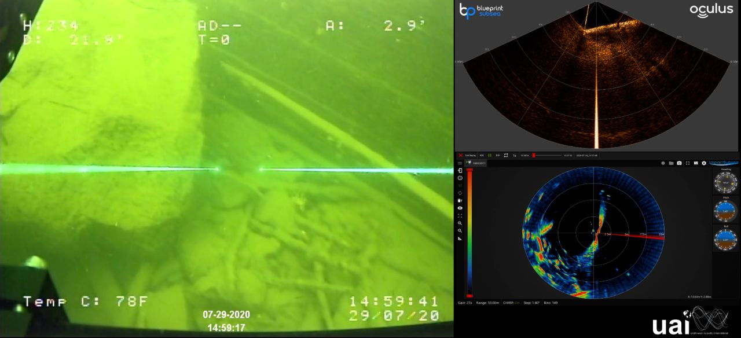The height and width of the screenshot is (338, 741).
Task: Click the palette sidebar icon
Action: [x=460, y=201]
